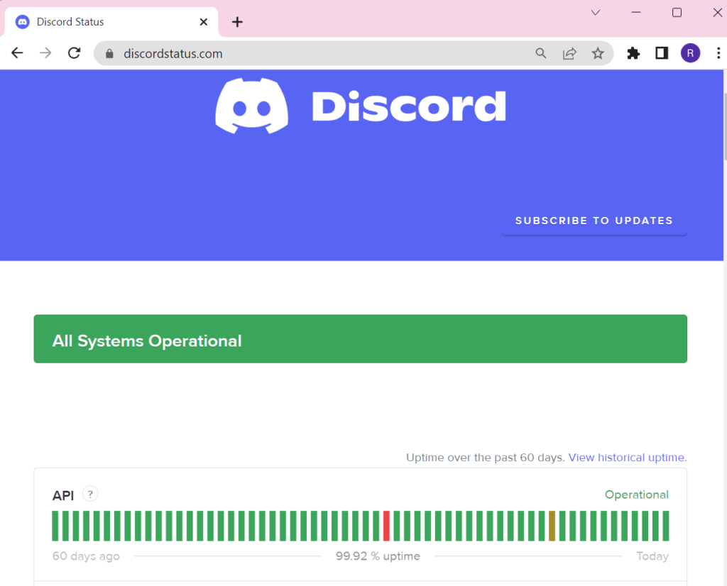Open the profile avatar R

(x=690, y=53)
